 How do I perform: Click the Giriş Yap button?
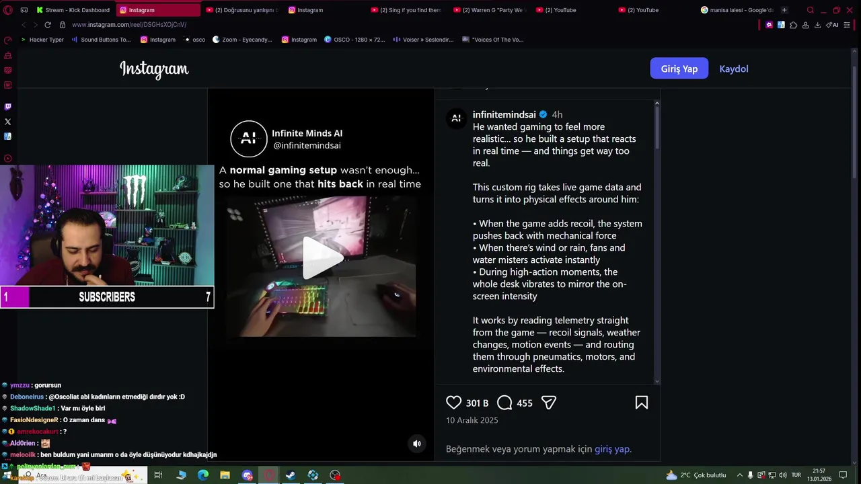click(x=679, y=69)
